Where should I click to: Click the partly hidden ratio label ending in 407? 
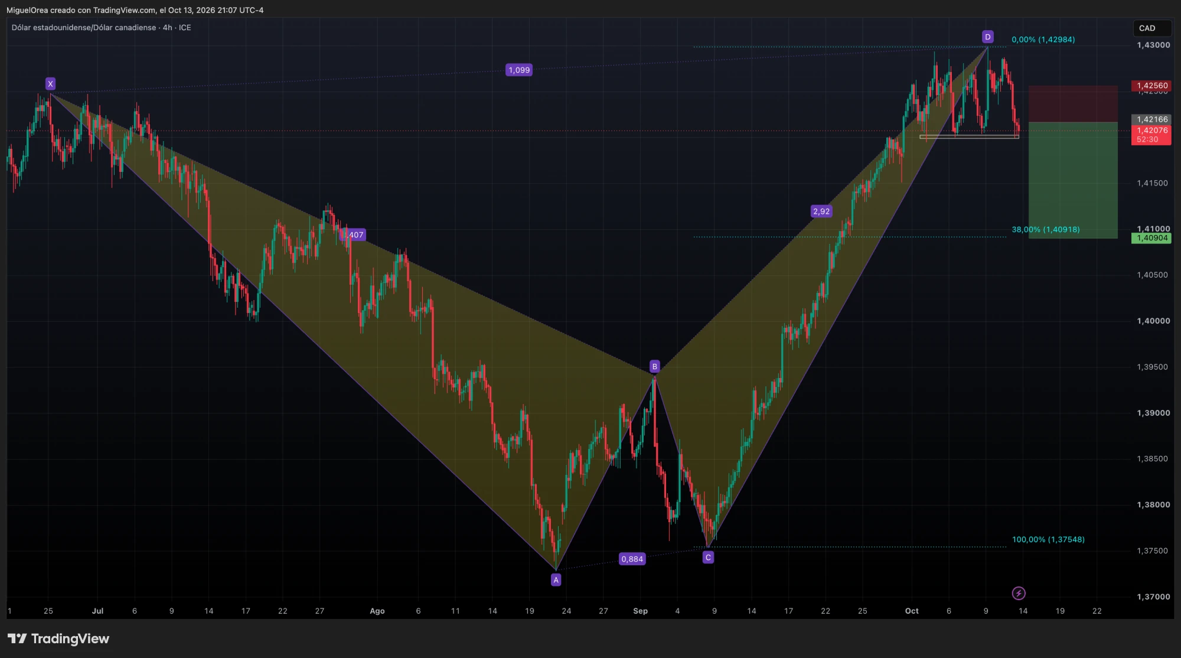[354, 234]
